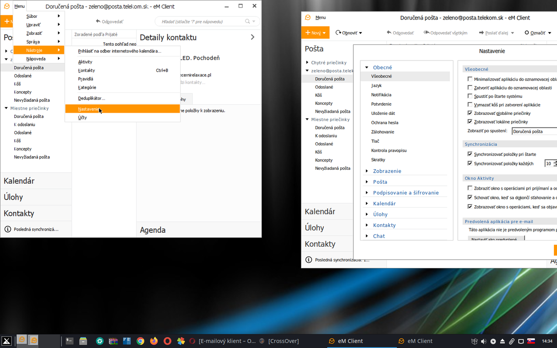
Task: Launch Firefox from the taskbar
Action: [154, 341]
